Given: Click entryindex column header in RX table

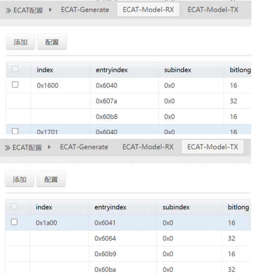Looking at the screenshot, I should [112, 70].
